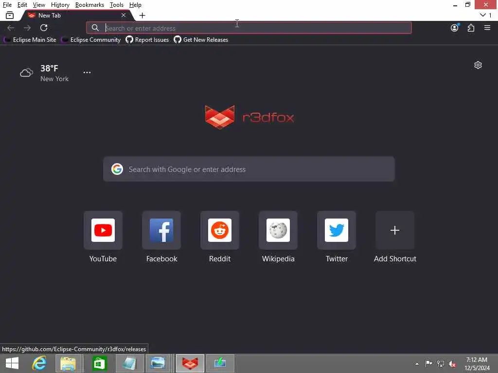Open the Help menu
The height and width of the screenshot is (373, 498).
135,5
